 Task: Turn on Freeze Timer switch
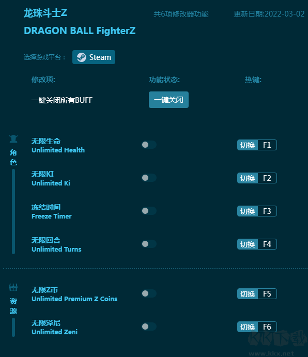(149, 211)
